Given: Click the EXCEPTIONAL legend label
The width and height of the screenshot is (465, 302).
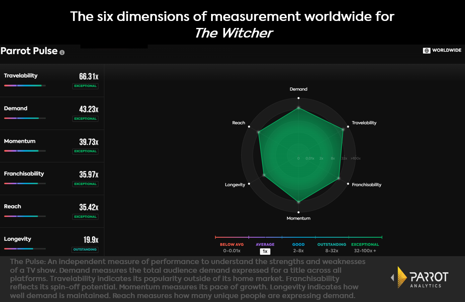Looking at the screenshot, I should click(365, 244).
